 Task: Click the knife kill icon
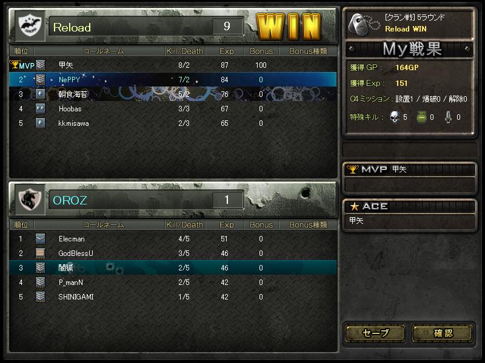click(x=448, y=117)
